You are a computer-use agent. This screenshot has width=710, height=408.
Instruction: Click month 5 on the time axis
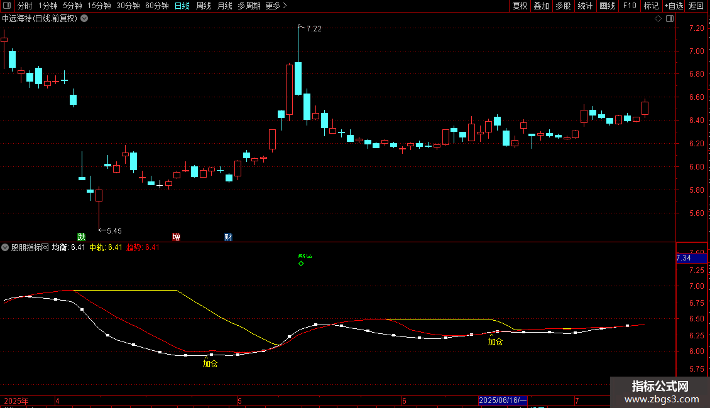click(x=239, y=400)
